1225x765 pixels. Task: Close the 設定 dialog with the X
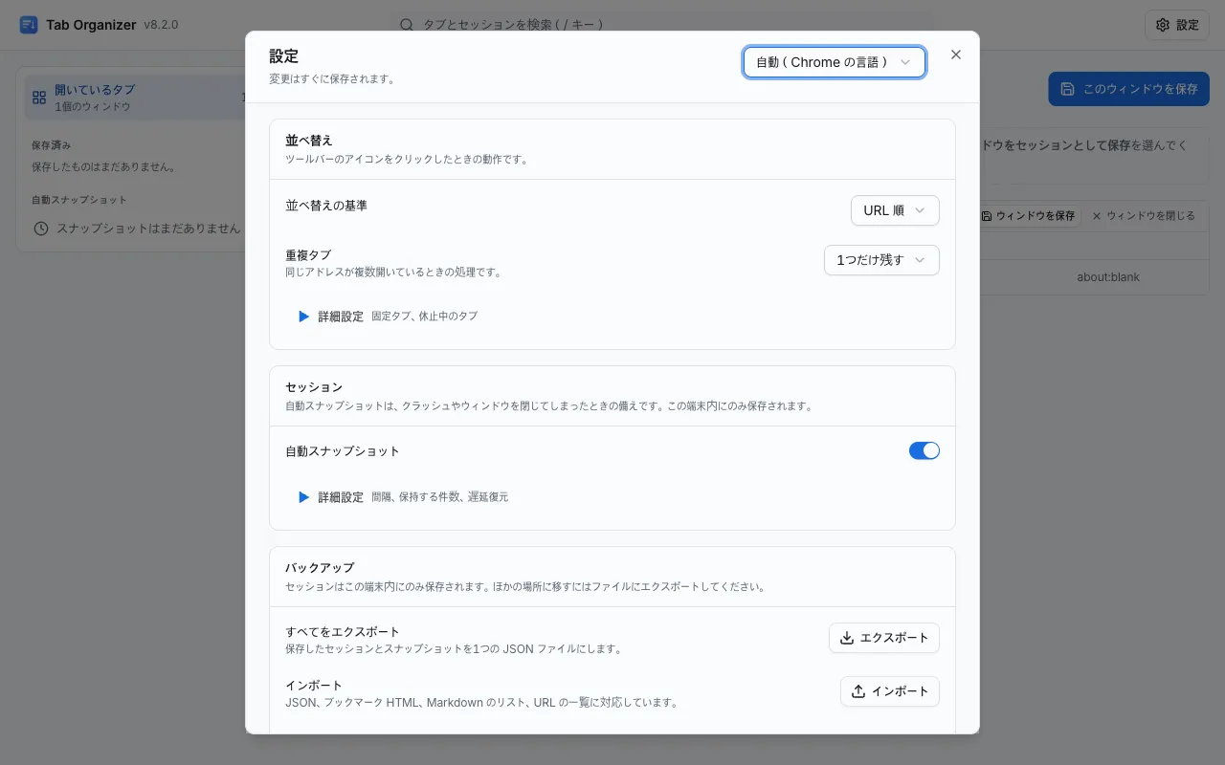click(x=955, y=55)
